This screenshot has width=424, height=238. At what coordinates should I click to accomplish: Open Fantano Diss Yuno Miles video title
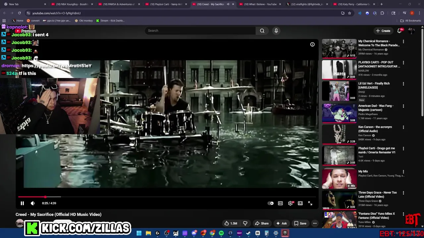(x=377, y=216)
